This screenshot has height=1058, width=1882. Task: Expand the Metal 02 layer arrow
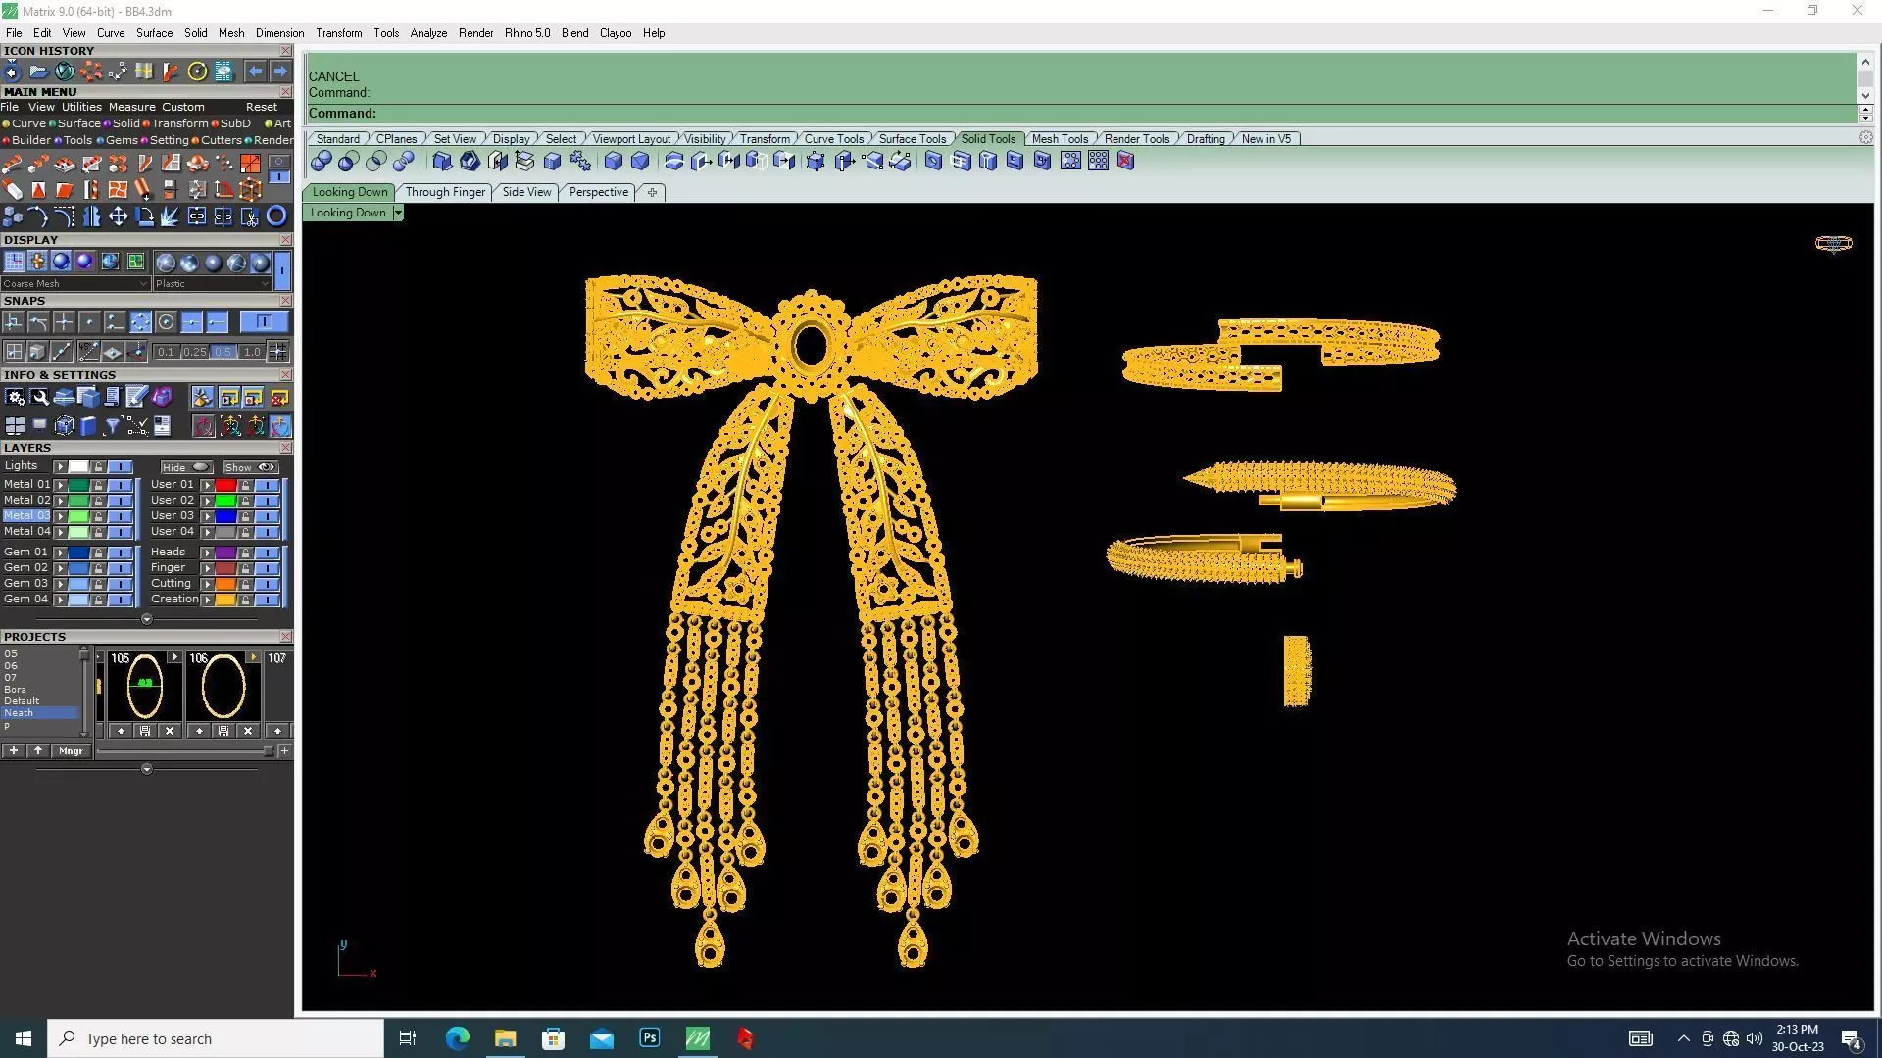(x=60, y=501)
